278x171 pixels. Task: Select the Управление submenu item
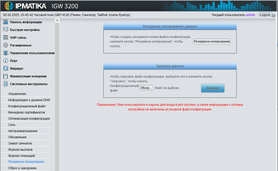17,94
